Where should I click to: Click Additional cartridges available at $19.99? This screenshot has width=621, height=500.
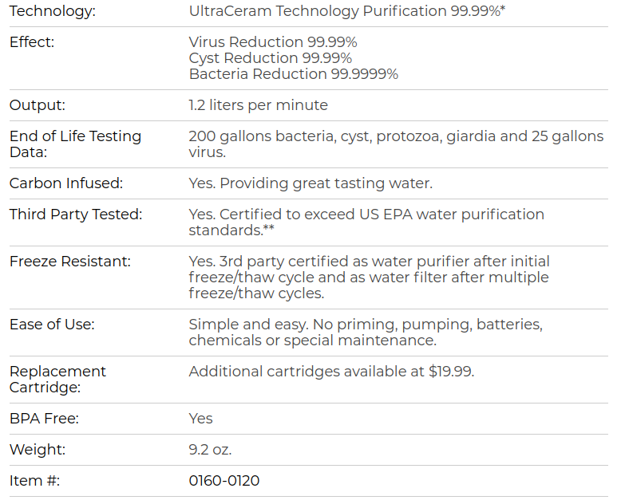[331, 372]
